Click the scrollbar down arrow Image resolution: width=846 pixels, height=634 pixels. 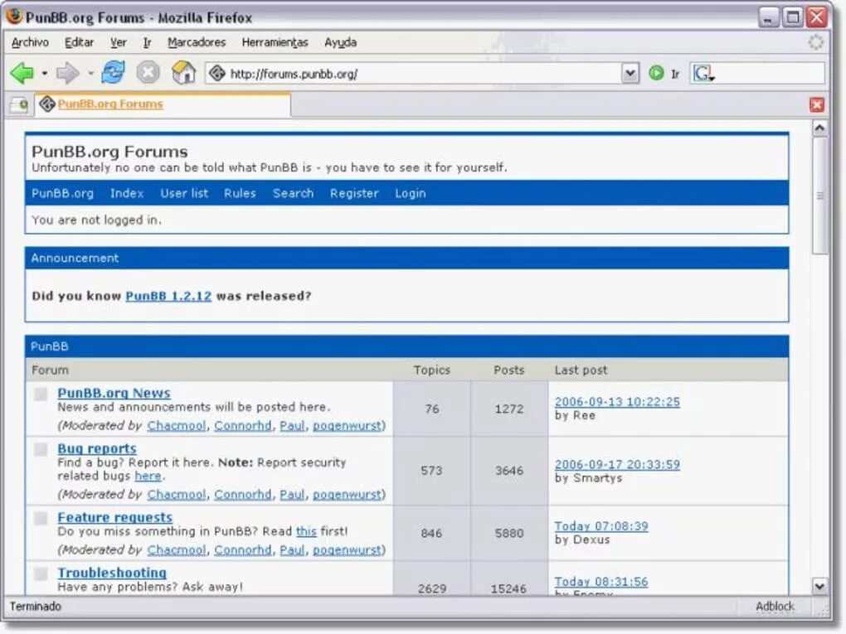(x=819, y=586)
